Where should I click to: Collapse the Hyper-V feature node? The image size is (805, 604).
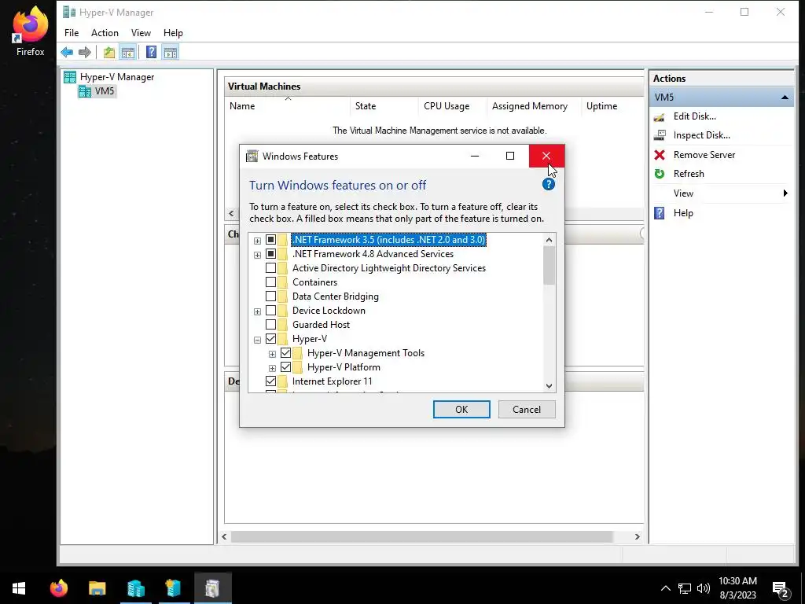(257, 340)
